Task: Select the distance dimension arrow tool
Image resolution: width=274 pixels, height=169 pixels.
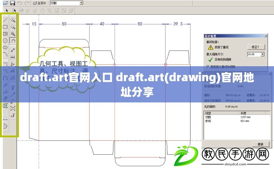Action: pos(13,50)
